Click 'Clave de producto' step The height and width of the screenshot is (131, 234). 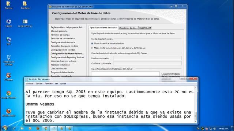point(59,31)
